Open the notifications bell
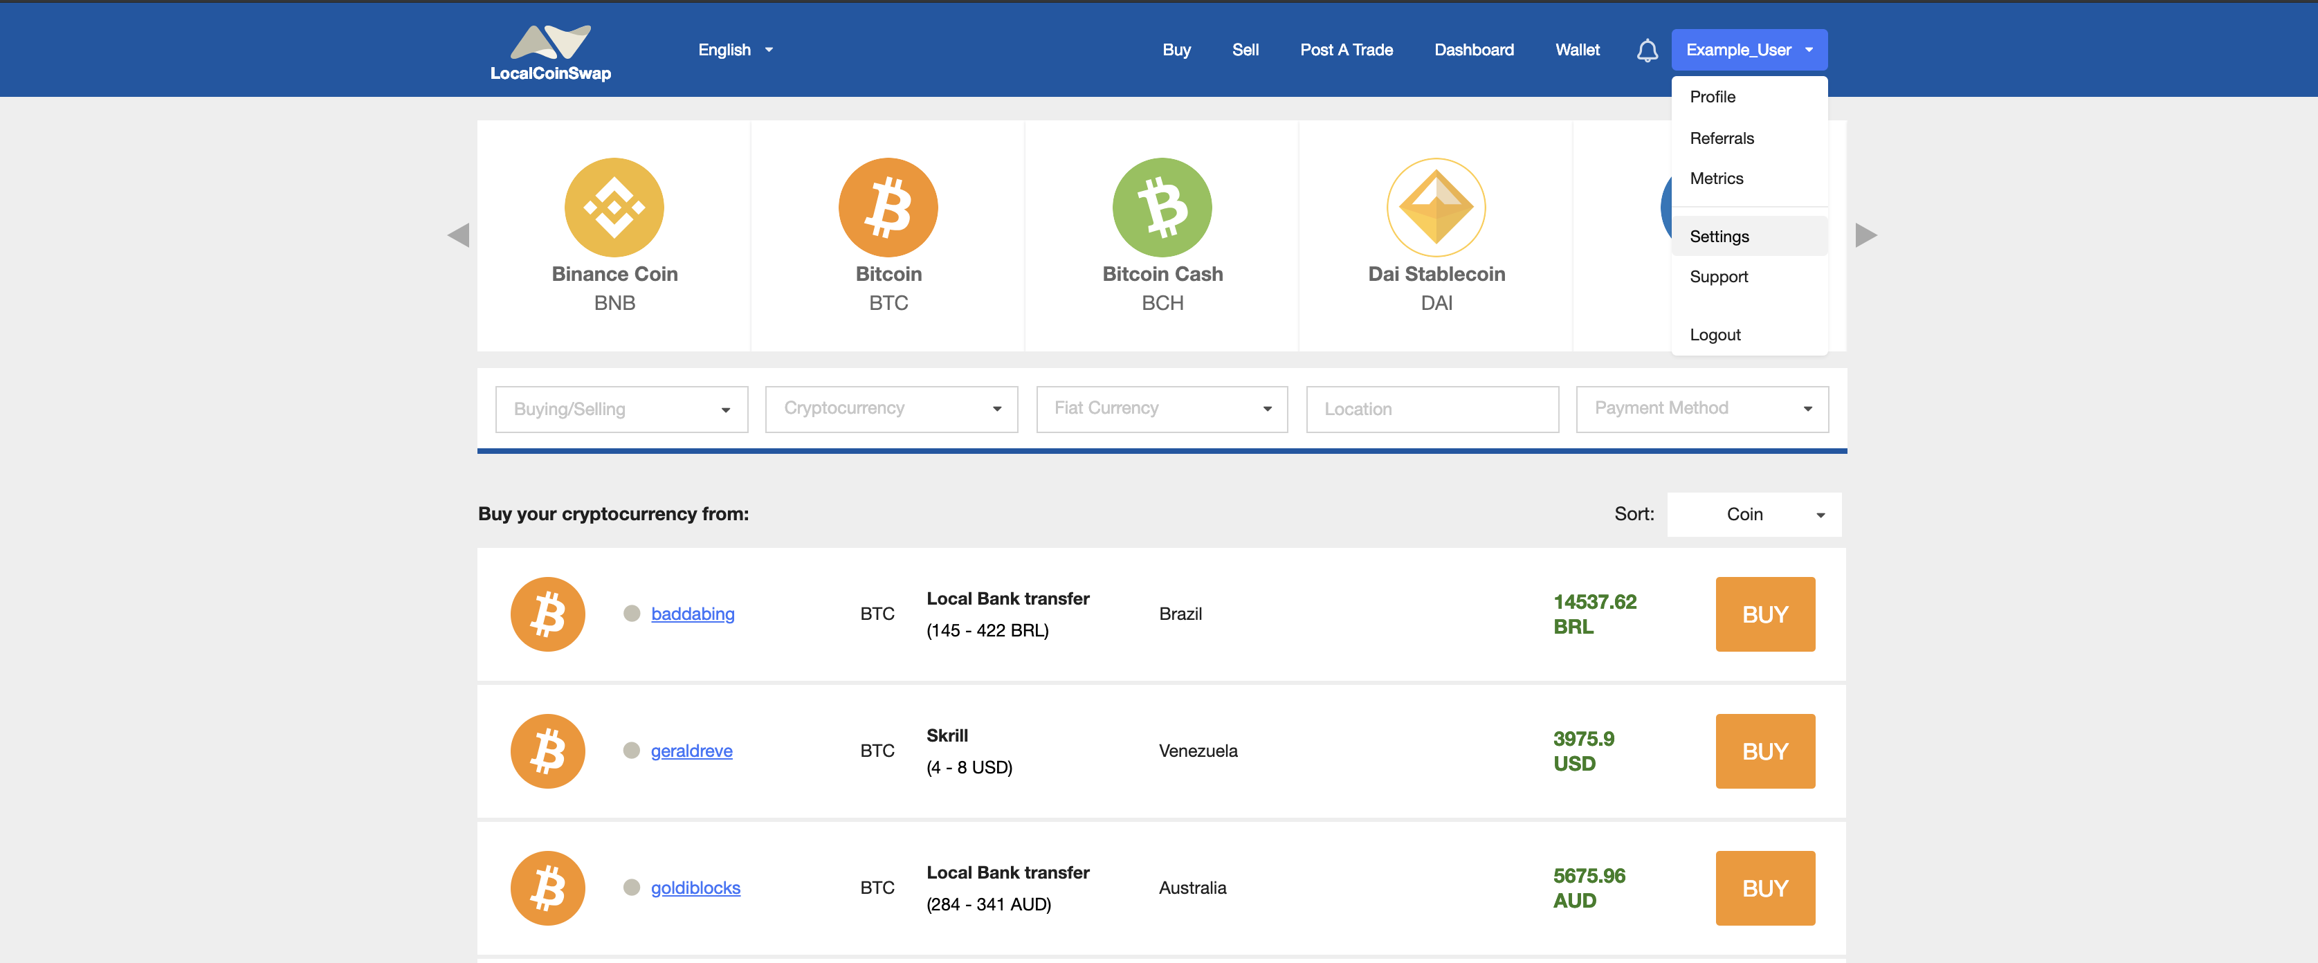 (x=1647, y=51)
